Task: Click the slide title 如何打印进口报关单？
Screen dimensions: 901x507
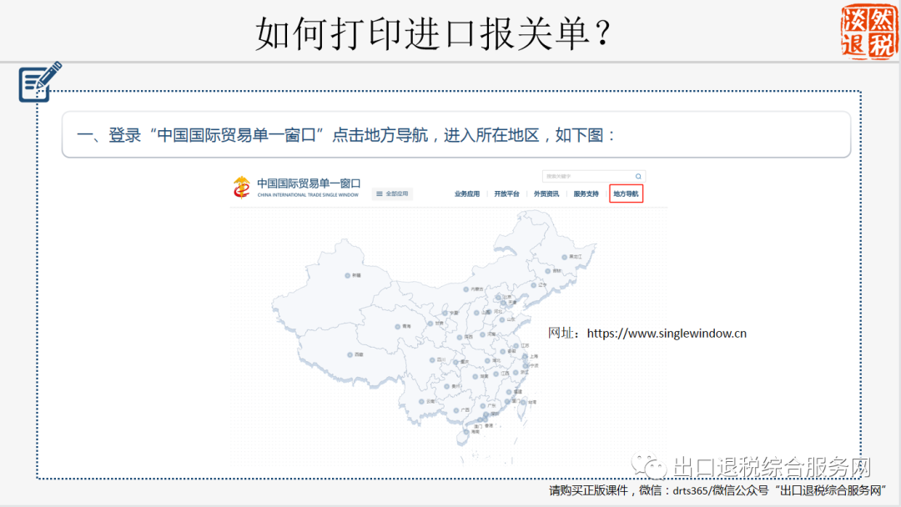Action: [433, 33]
